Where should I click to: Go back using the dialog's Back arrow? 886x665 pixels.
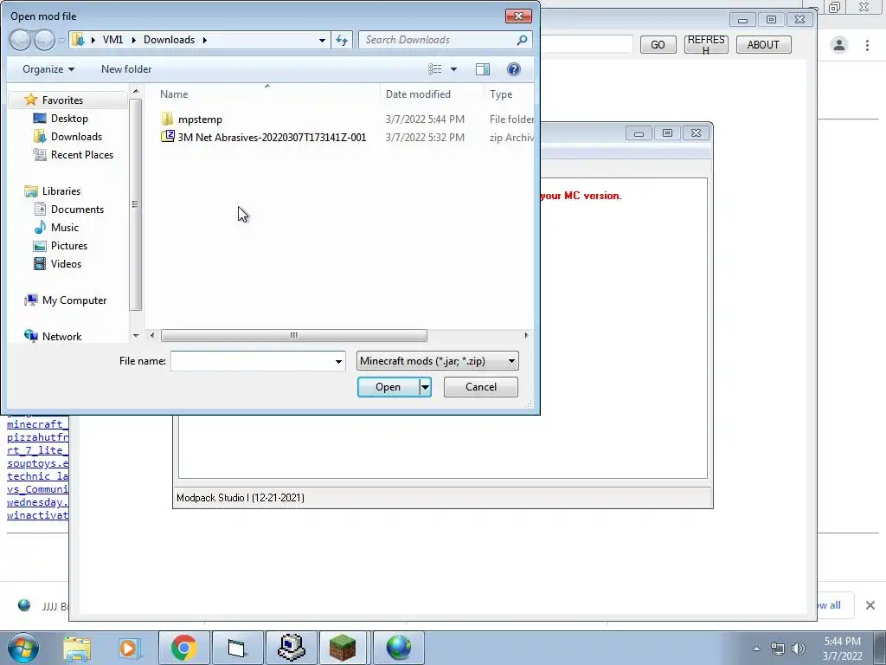20,40
